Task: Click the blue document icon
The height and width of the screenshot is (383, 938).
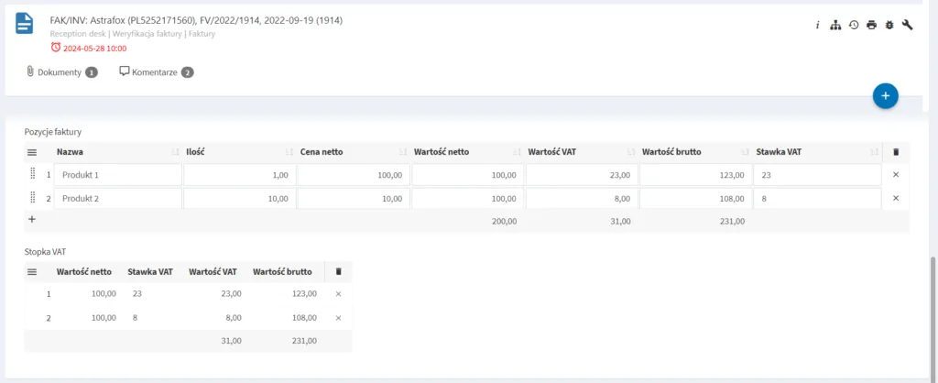Action: point(25,23)
